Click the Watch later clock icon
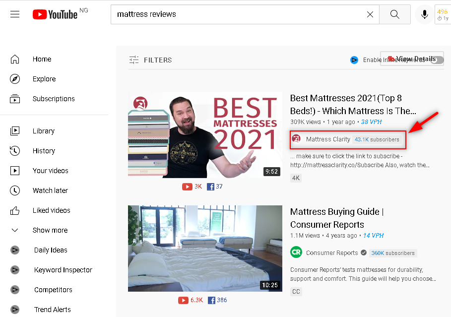Image resolution: width=451 pixels, height=317 pixels. pyautogui.click(x=15, y=190)
